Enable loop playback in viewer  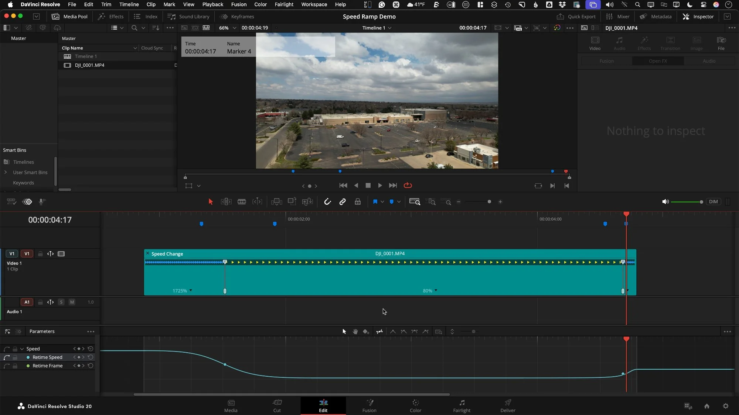pos(408,186)
